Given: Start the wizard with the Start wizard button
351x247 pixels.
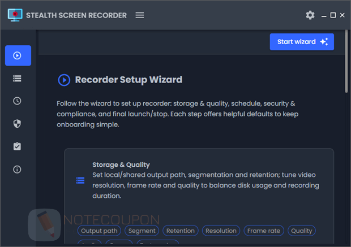Looking at the screenshot, I should (302, 42).
